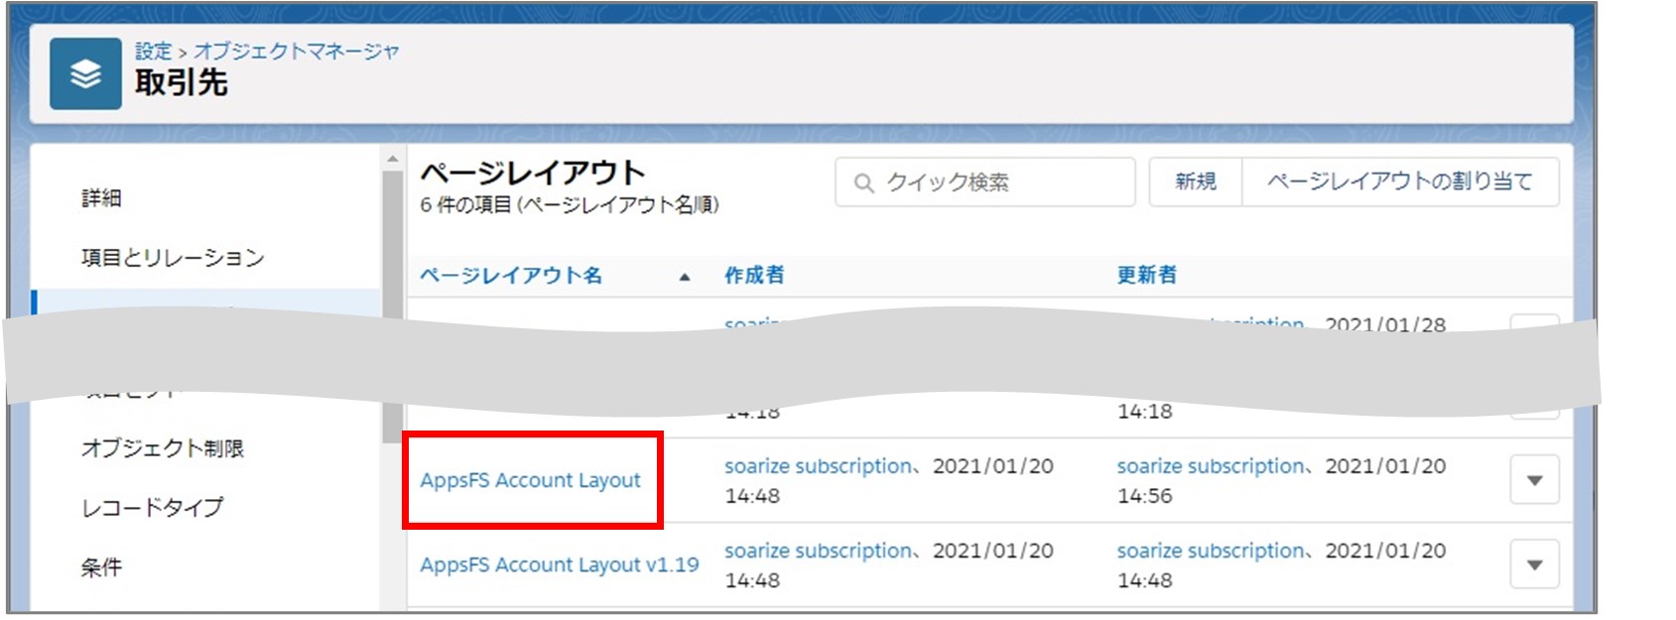This screenshot has height=620, width=1676.
Task: Select 詳細 in the sidebar
Action: pos(101,198)
